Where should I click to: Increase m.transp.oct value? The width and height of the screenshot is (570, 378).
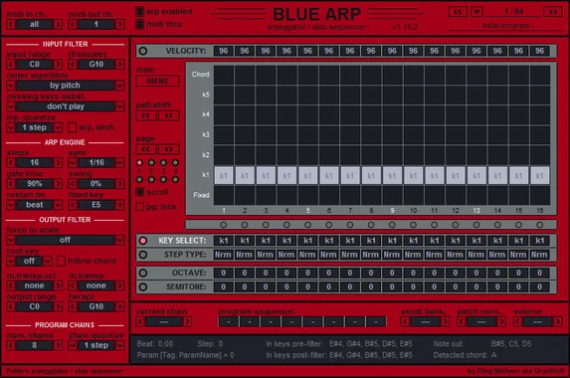58,285
